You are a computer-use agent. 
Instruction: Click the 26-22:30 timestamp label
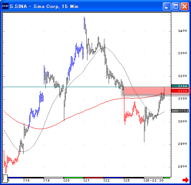coord(154,180)
